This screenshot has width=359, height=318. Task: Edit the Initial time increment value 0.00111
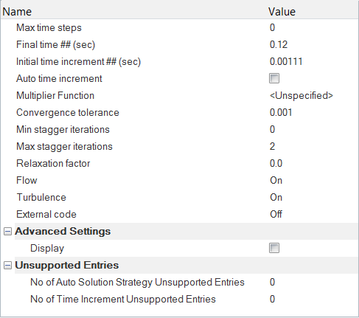point(313,61)
